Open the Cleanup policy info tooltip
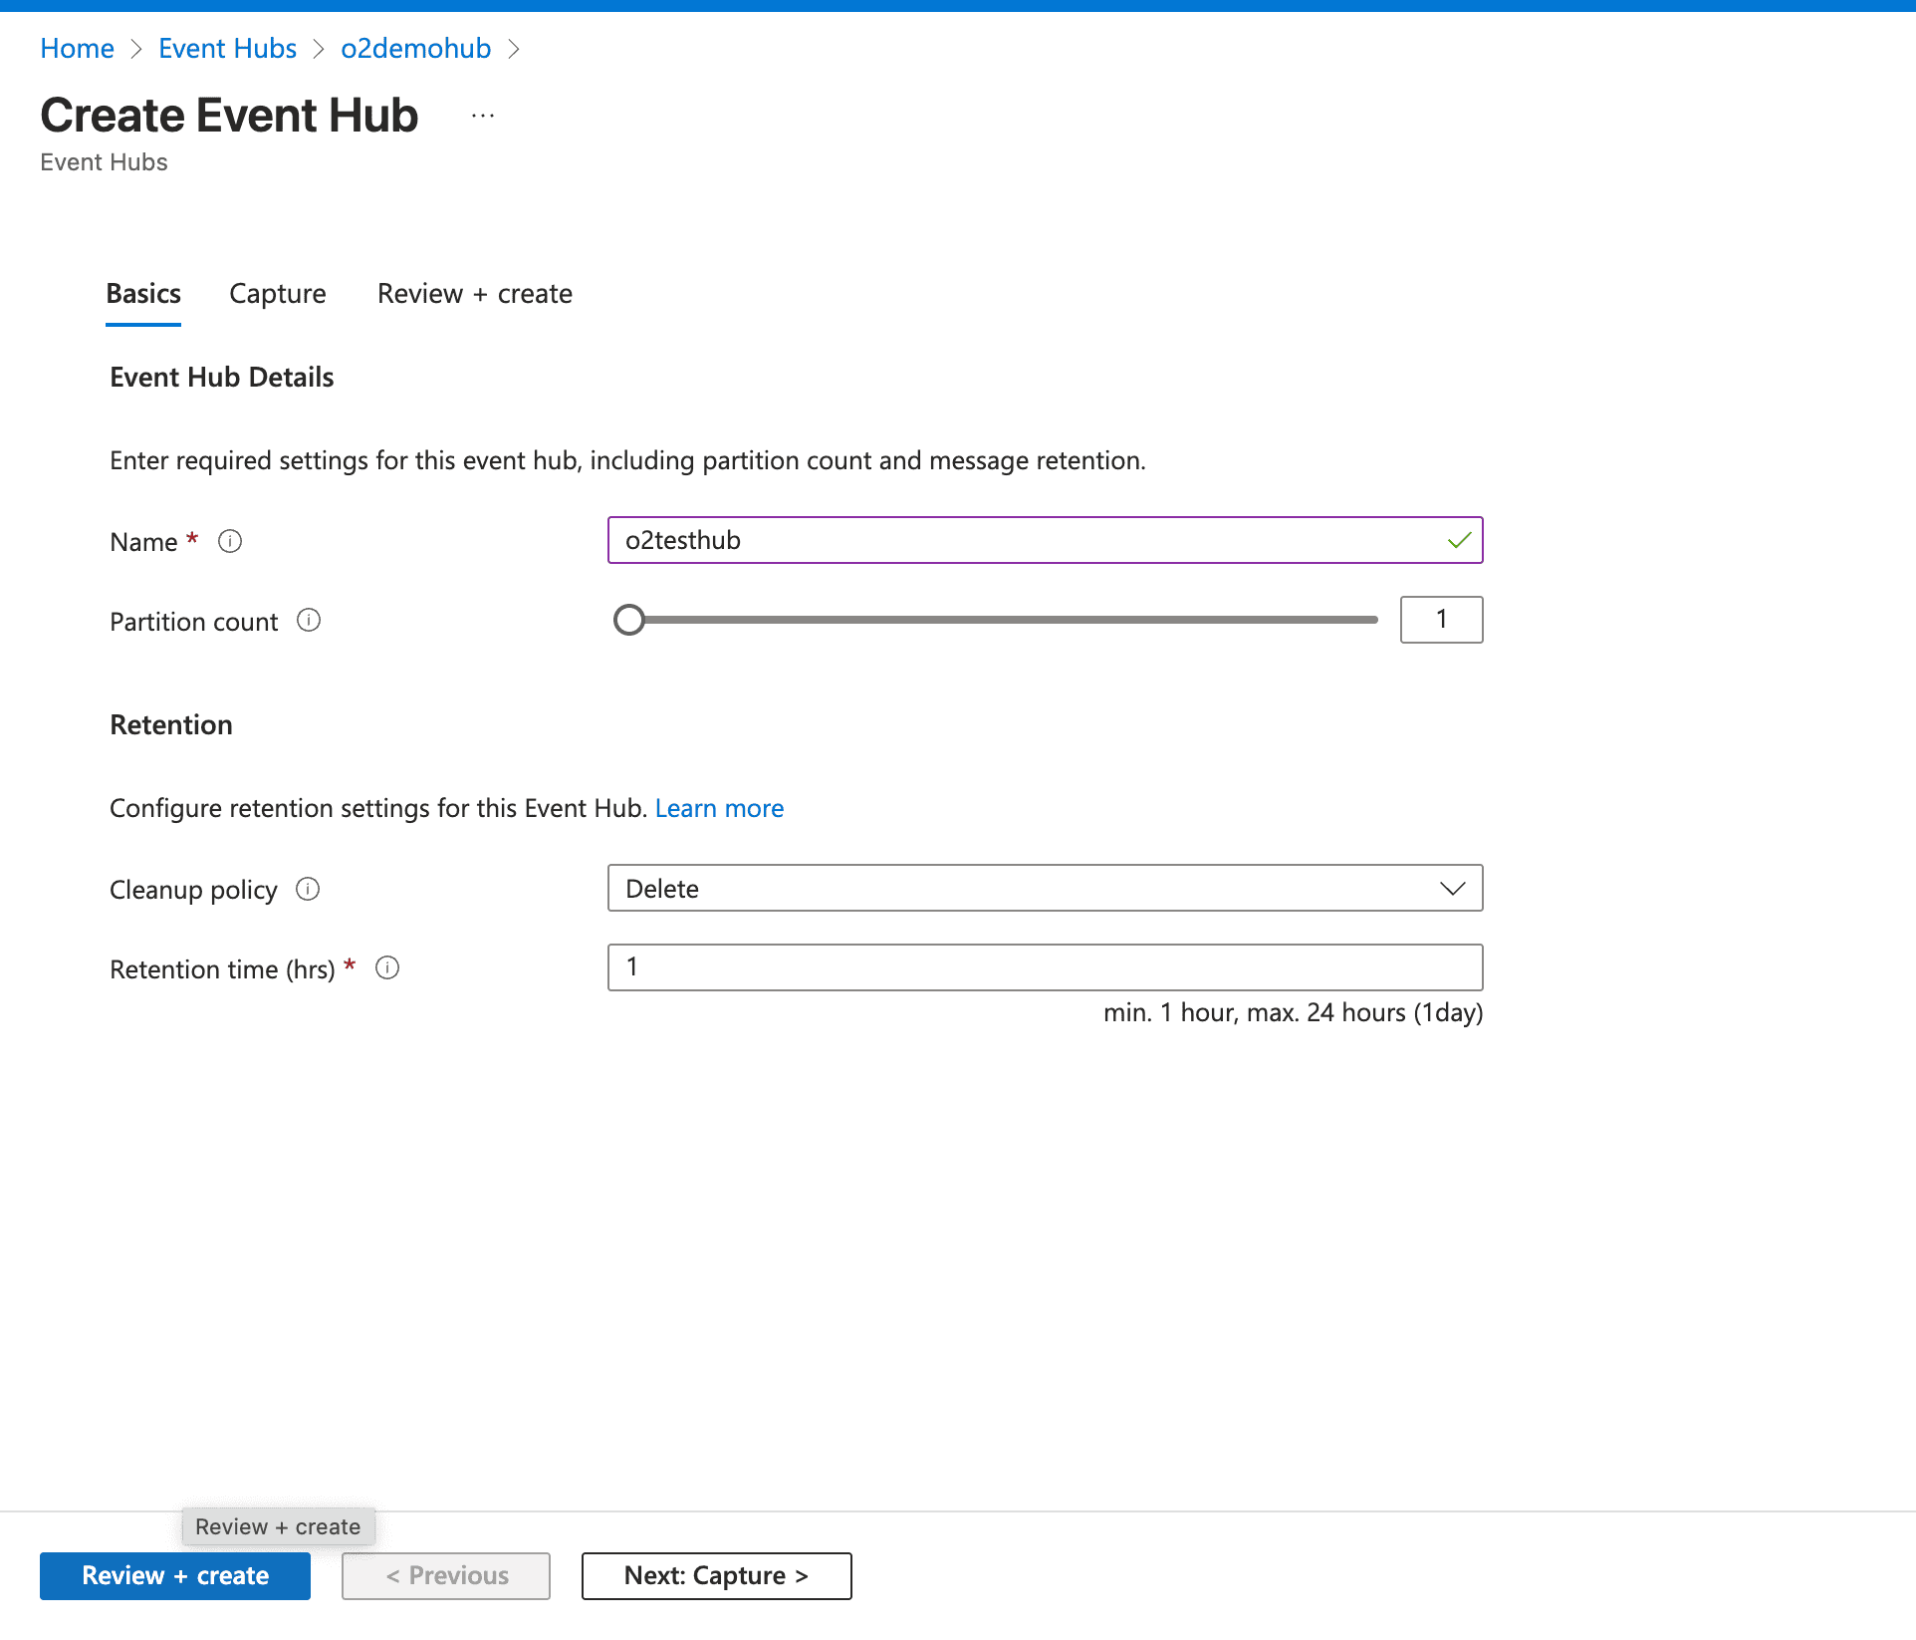This screenshot has width=1916, height=1640. (308, 890)
